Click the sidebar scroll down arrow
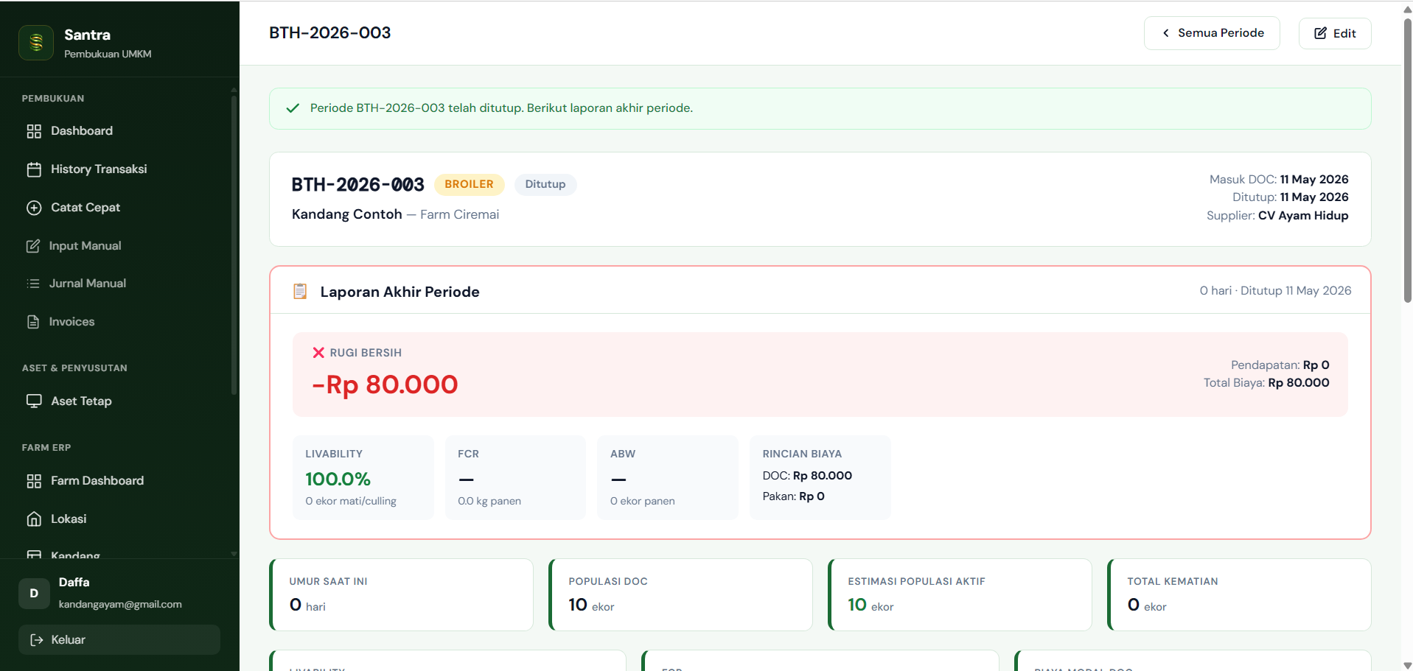The image size is (1413, 671). [x=234, y=554]
